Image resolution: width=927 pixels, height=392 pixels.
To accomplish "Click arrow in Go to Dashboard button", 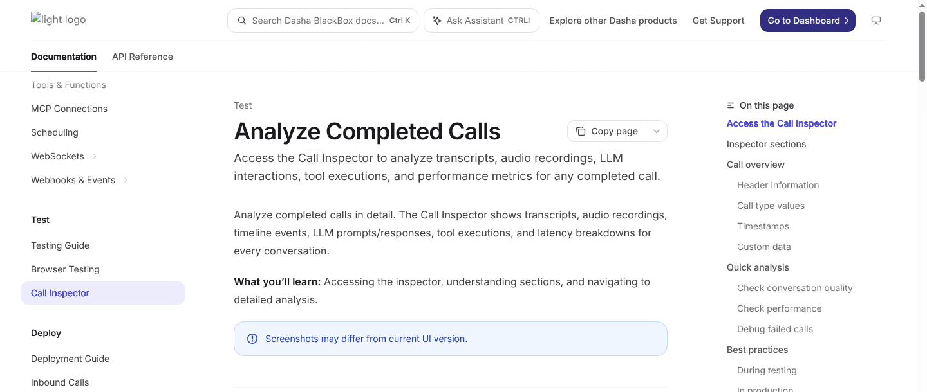I will [847, 21].
